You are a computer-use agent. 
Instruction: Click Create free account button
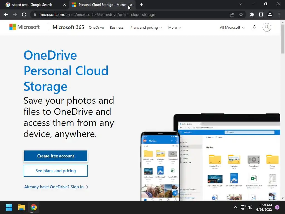point(56,156)
